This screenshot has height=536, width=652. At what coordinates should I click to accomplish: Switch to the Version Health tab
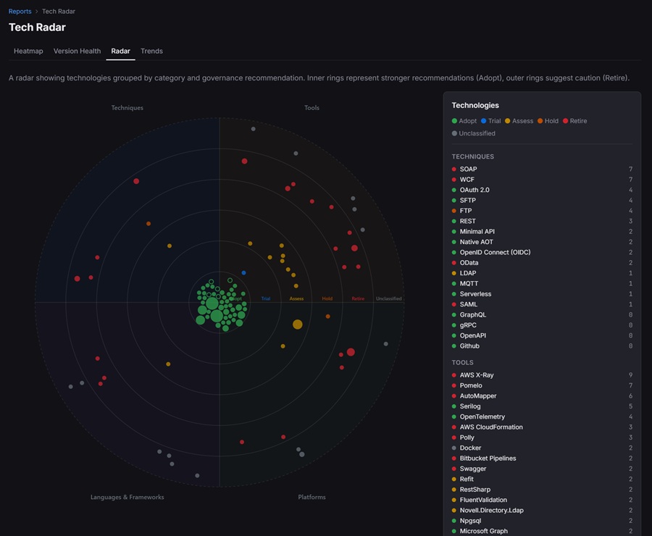(x=77, y=51)
